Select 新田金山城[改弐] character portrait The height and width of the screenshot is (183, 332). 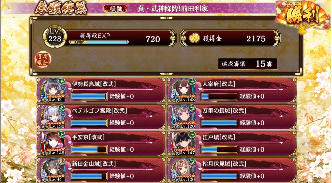coord(51,170)
